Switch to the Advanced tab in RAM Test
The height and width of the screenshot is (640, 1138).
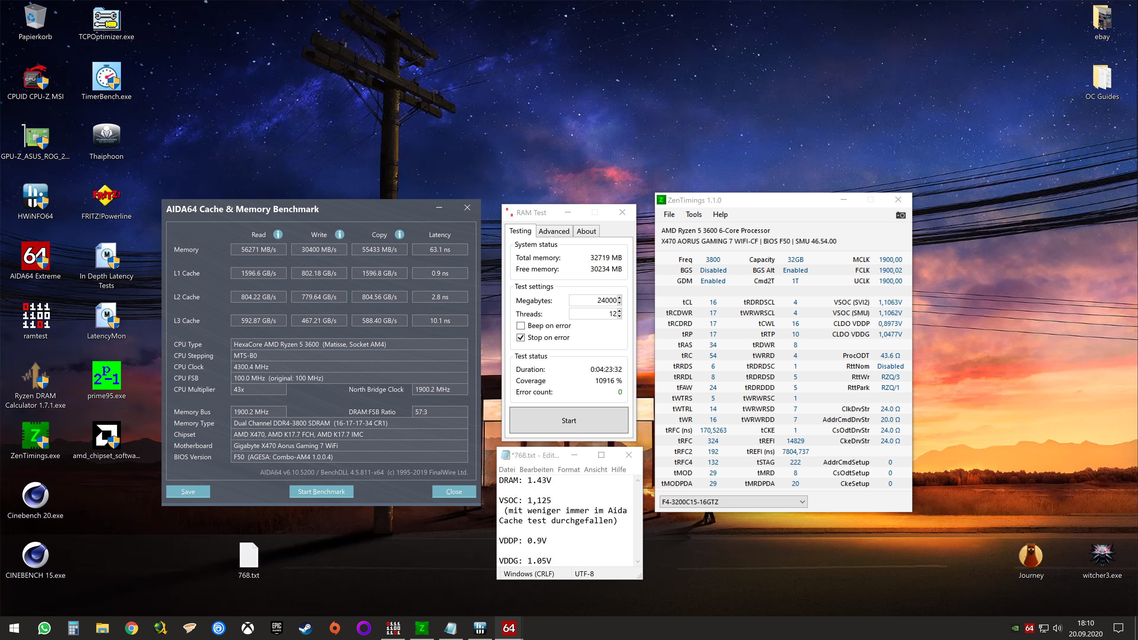(x=554, y=231)
